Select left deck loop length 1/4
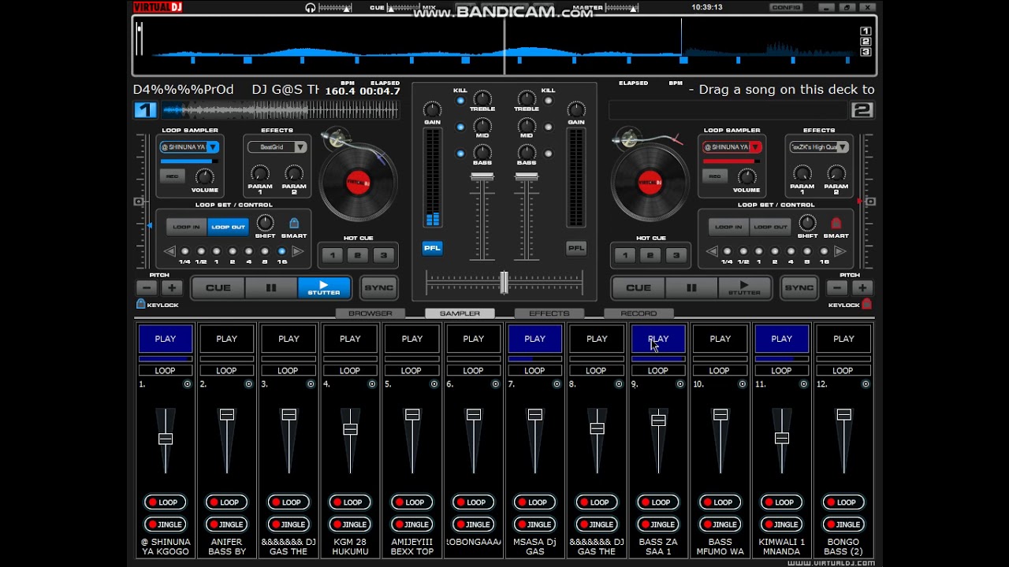Screen dimensions: 1009x567 184,252
